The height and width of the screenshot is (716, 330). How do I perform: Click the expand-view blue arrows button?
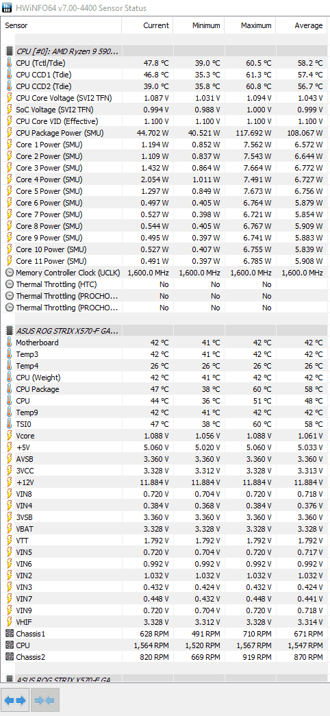click(x=15, y=700)
